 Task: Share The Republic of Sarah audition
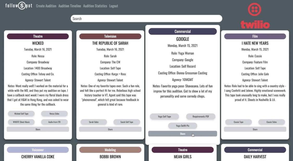(x=110, y=129)
